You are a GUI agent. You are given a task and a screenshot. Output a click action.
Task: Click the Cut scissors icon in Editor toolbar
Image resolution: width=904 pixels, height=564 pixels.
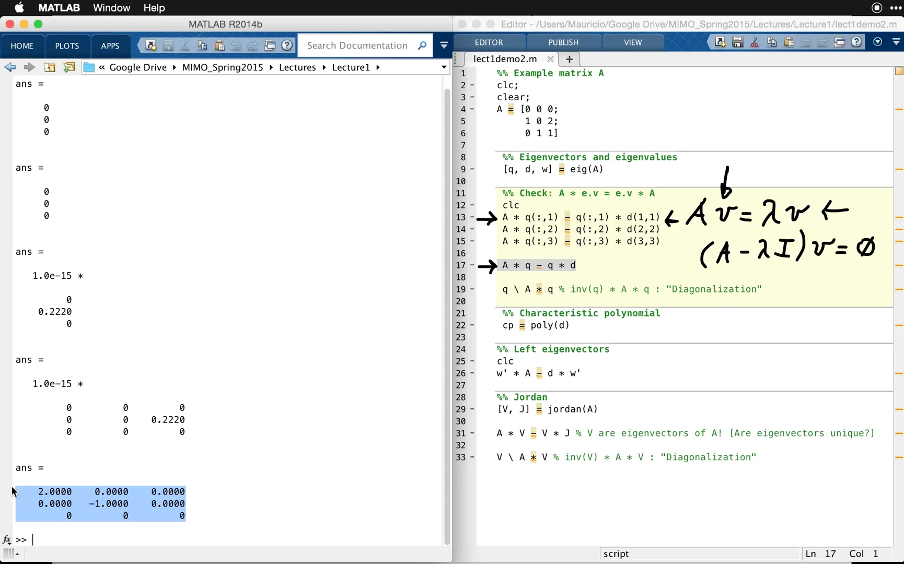click(x=755, y=42)
